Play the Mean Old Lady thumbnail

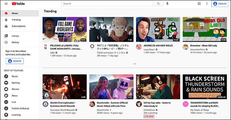(x=205, y=29)
